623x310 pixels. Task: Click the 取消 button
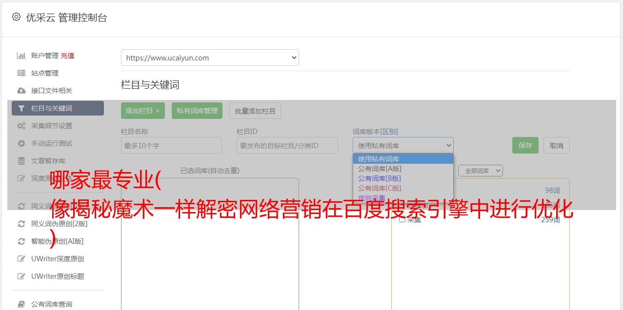click(557, 145)
